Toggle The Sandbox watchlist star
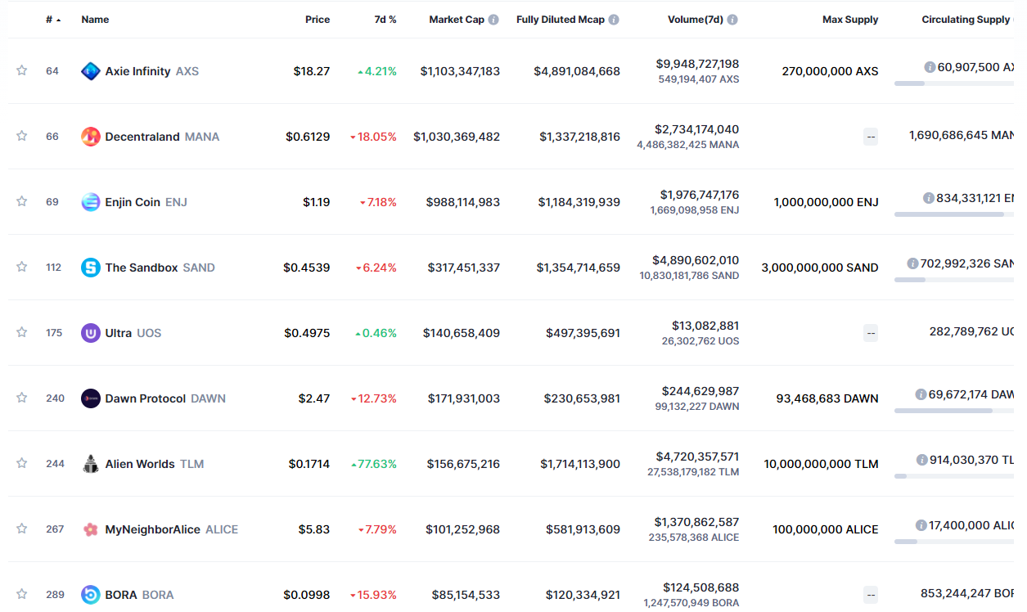This screenshot has width=1027, height=612. click(21, 267)
